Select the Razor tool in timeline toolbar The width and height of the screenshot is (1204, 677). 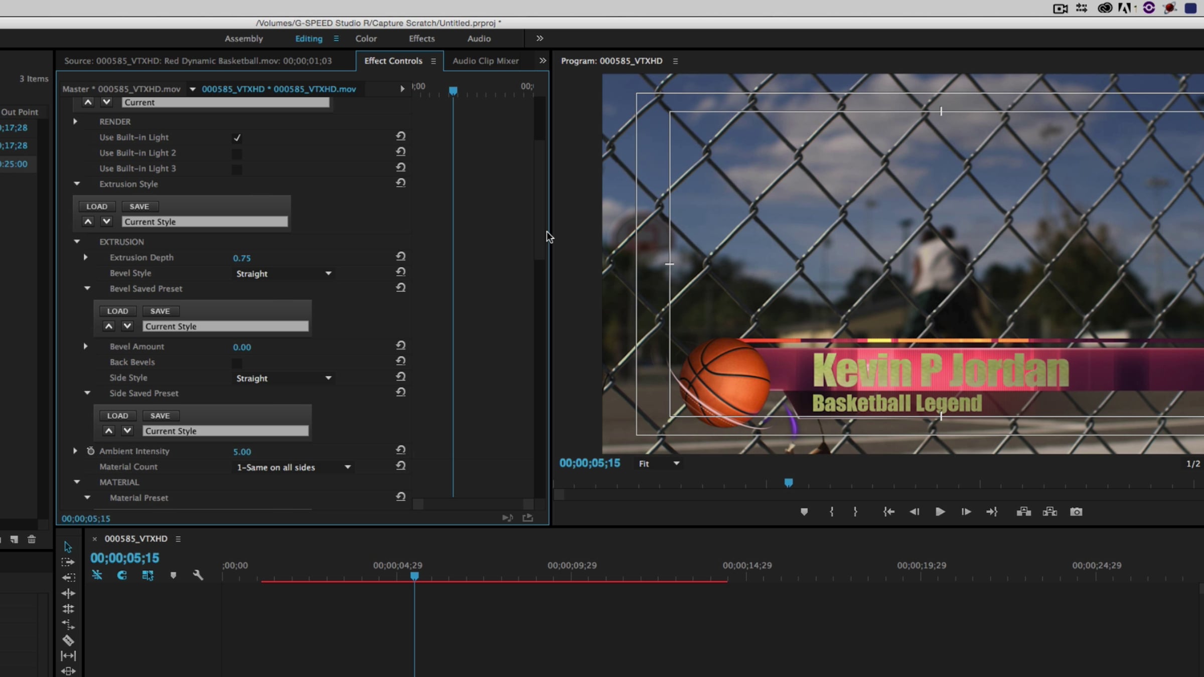tap(68, 640)
